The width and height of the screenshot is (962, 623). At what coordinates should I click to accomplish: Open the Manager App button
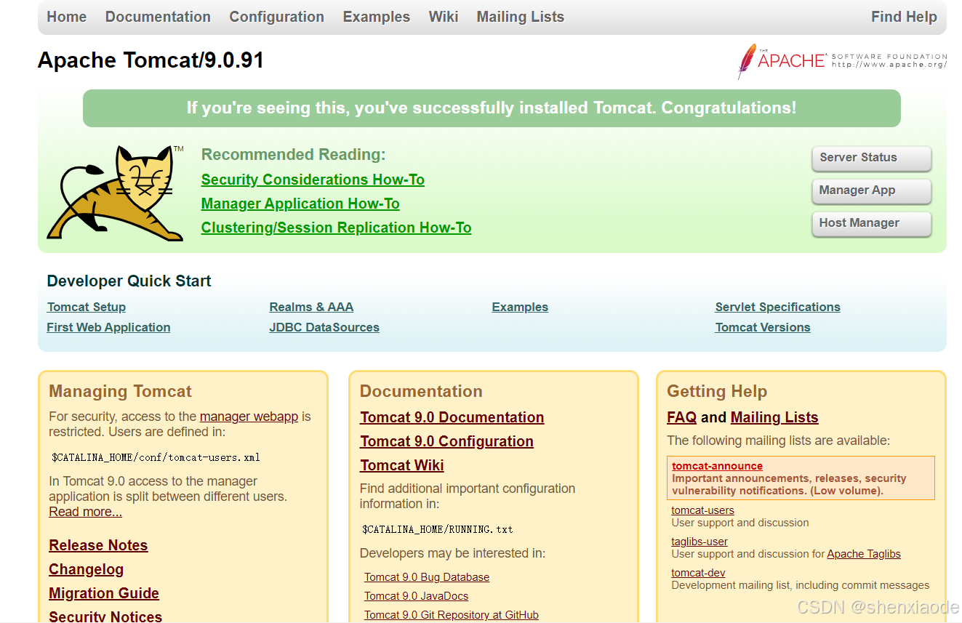pos(871,190)
